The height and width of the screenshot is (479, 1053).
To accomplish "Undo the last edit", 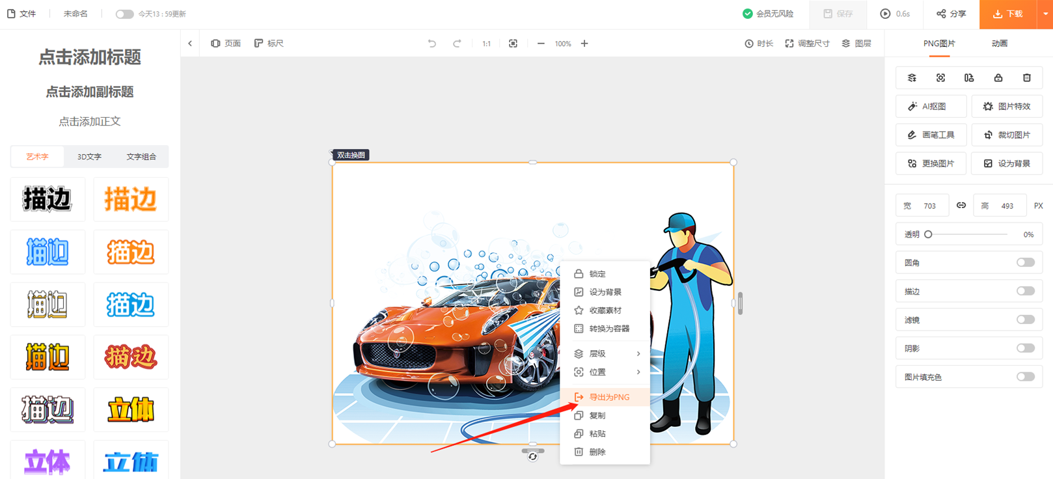I will point(432,44).
